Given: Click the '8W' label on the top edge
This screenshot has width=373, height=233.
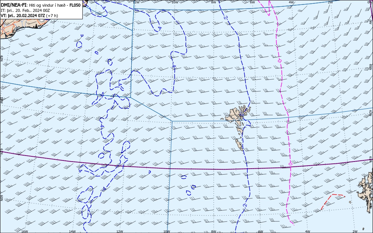Looking at the screenshot, I should pyautogui.click(x=214, y=2).
